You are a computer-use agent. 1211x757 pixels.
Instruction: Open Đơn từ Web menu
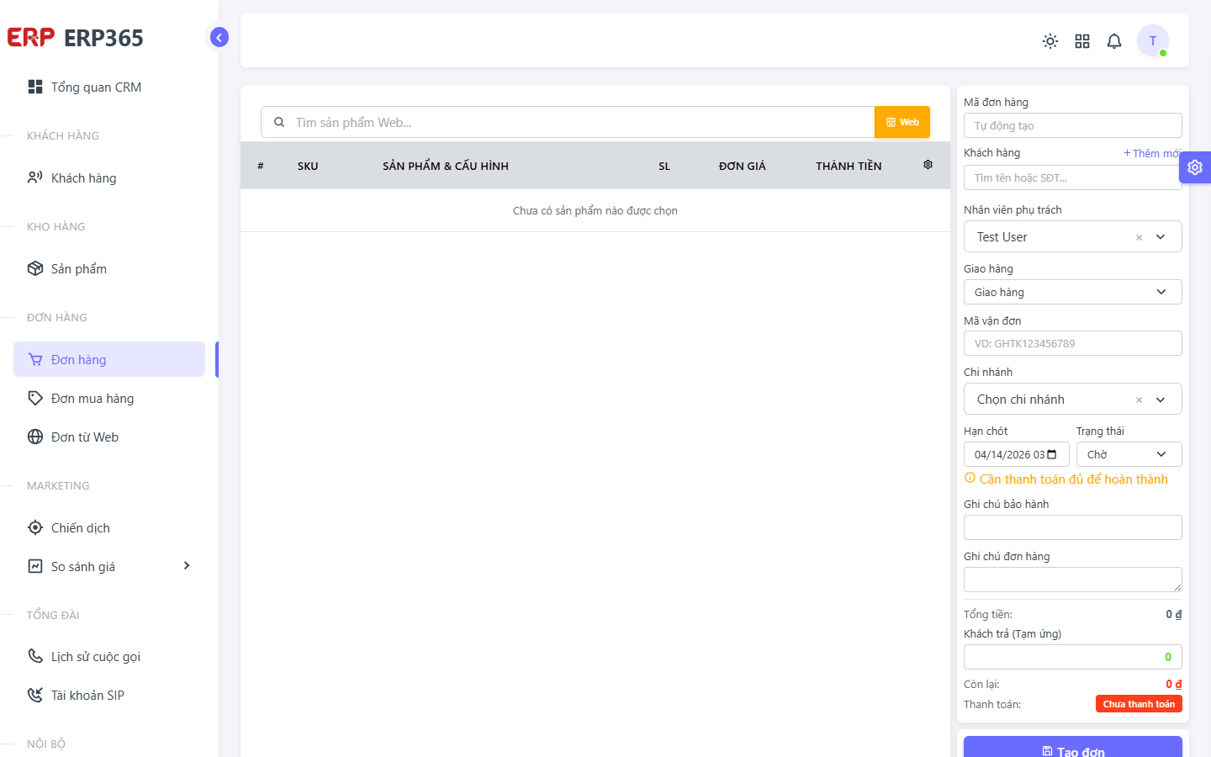[x=109, y=437]
